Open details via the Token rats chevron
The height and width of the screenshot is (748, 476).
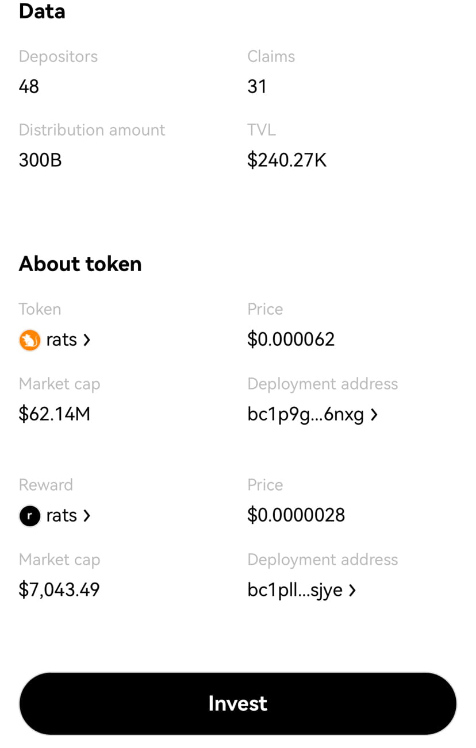point(87,340)
